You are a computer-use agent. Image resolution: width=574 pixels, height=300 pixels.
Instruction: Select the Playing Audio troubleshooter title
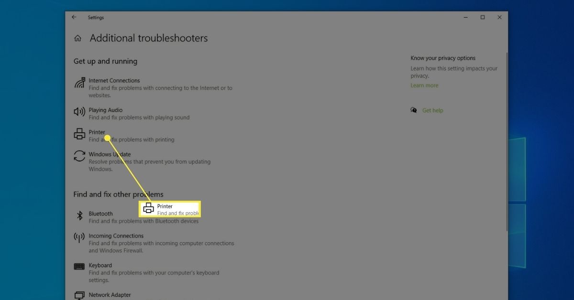click(105, 110)
